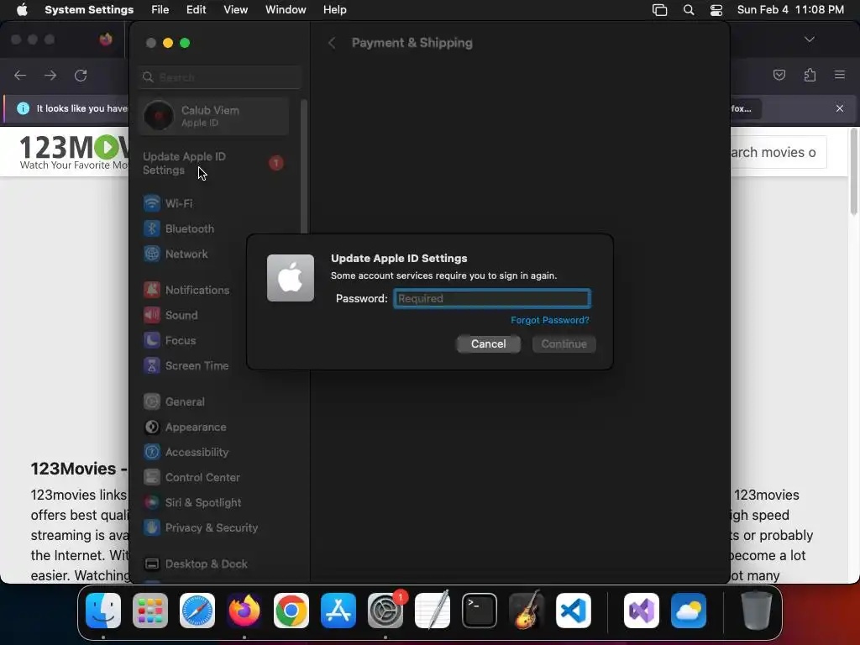Screen dimensions: 860x645
Task: Open Visual Studio from the Dock
Action: (641, 611)
